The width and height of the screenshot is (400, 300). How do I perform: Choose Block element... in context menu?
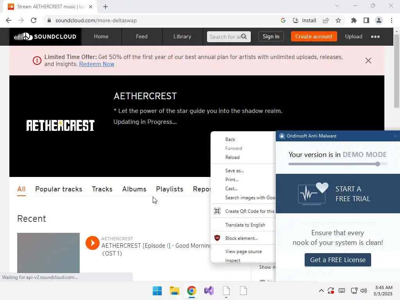point(243,238)
